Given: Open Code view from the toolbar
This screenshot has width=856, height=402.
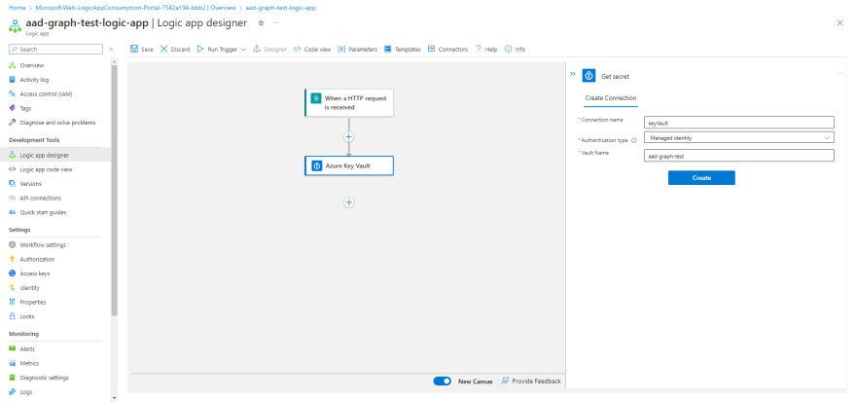Looking at the screenshot, I should 312,50.
